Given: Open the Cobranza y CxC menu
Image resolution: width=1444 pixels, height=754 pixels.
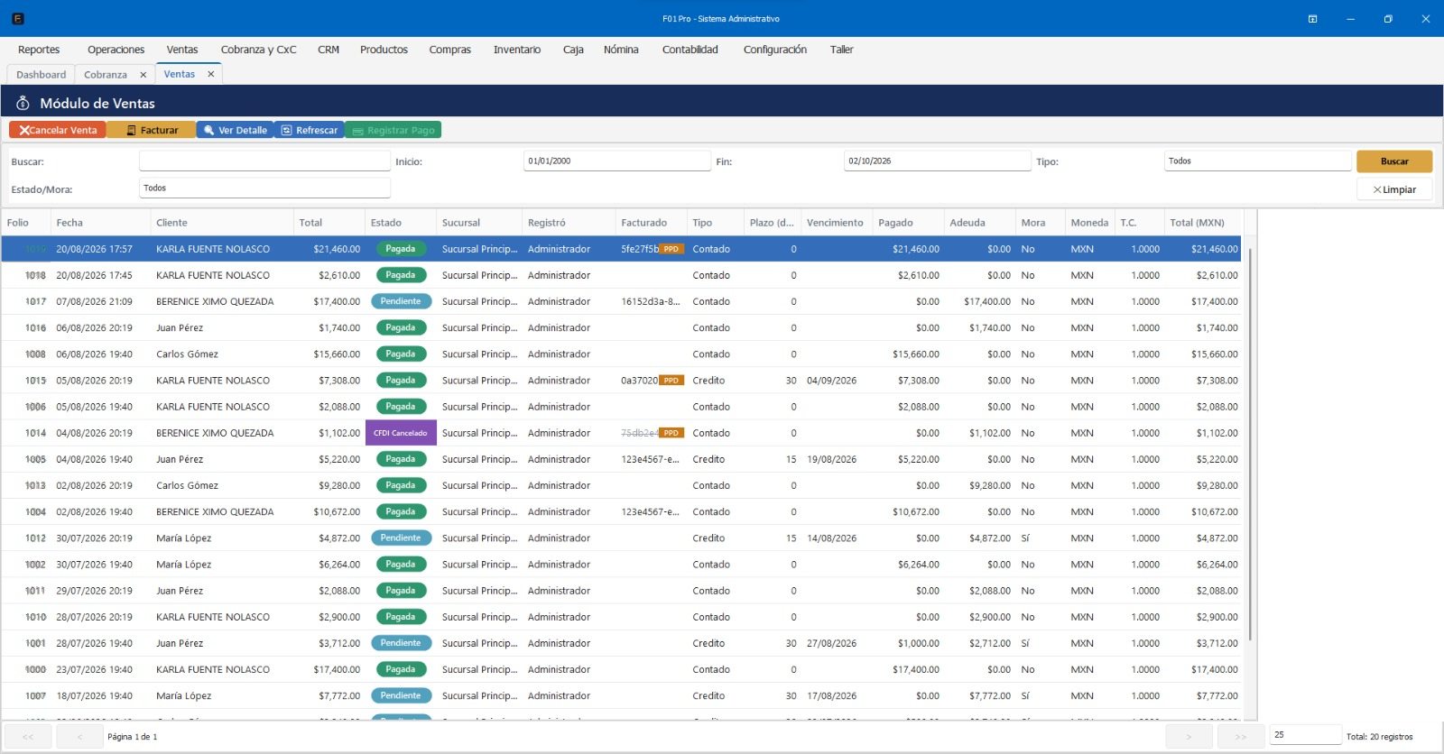Looking at the screenshot, I should (258, 50).
